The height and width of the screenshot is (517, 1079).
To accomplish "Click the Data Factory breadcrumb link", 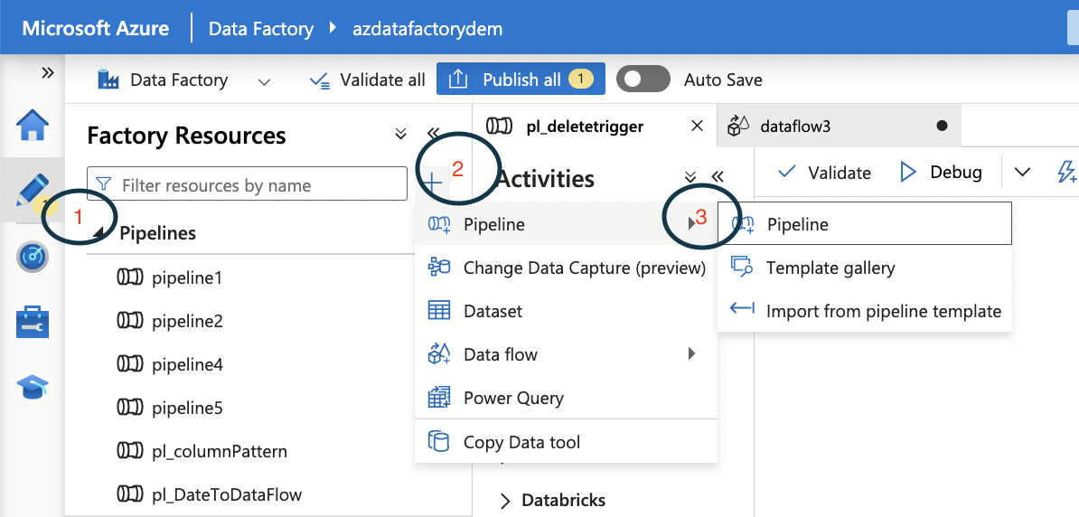I will click(x=261, y=29).
